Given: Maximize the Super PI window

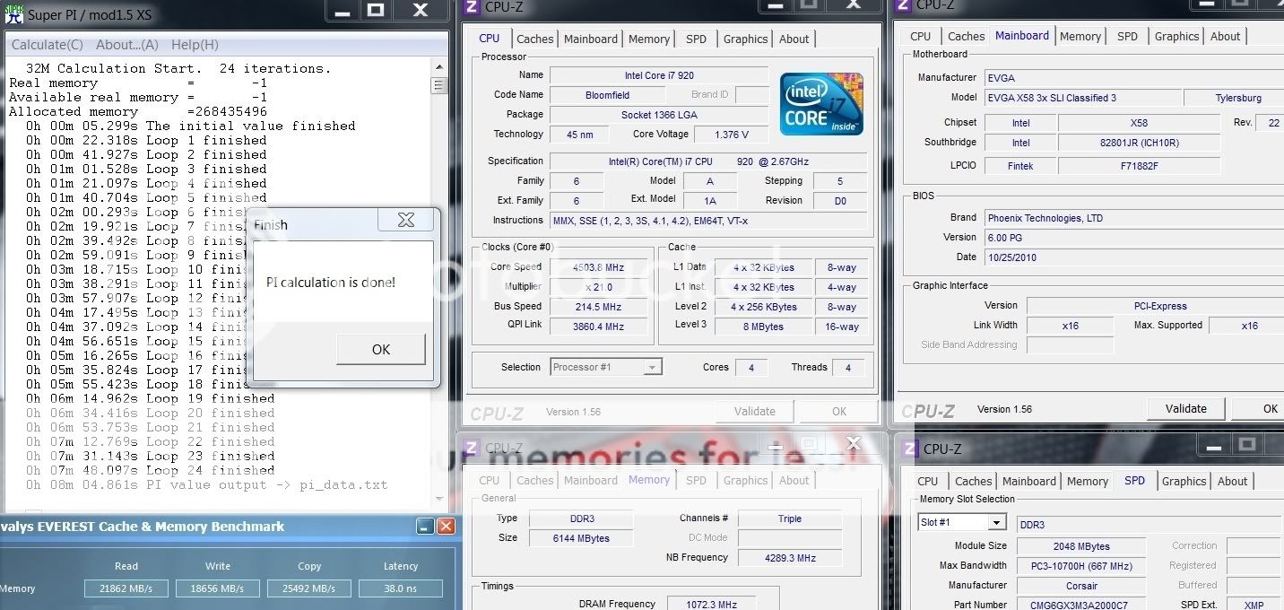Looking at the screenshot, I should click(376, 11).
